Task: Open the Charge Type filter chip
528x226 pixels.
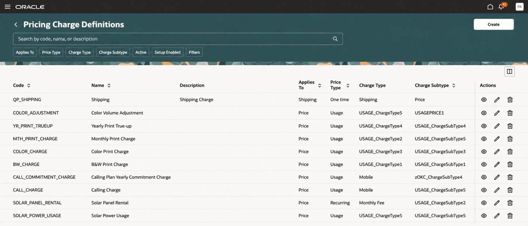Action: 80,52
